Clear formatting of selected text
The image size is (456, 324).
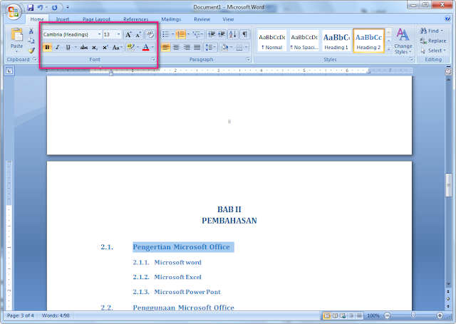[x=150, y=35]
